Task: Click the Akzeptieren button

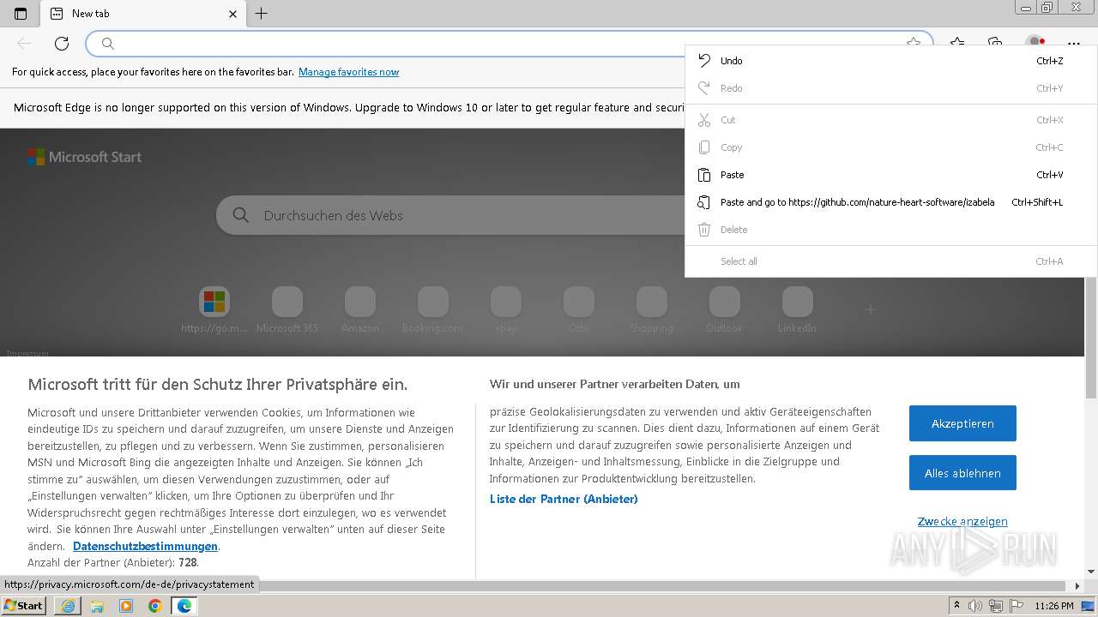Action: (962, 423)
